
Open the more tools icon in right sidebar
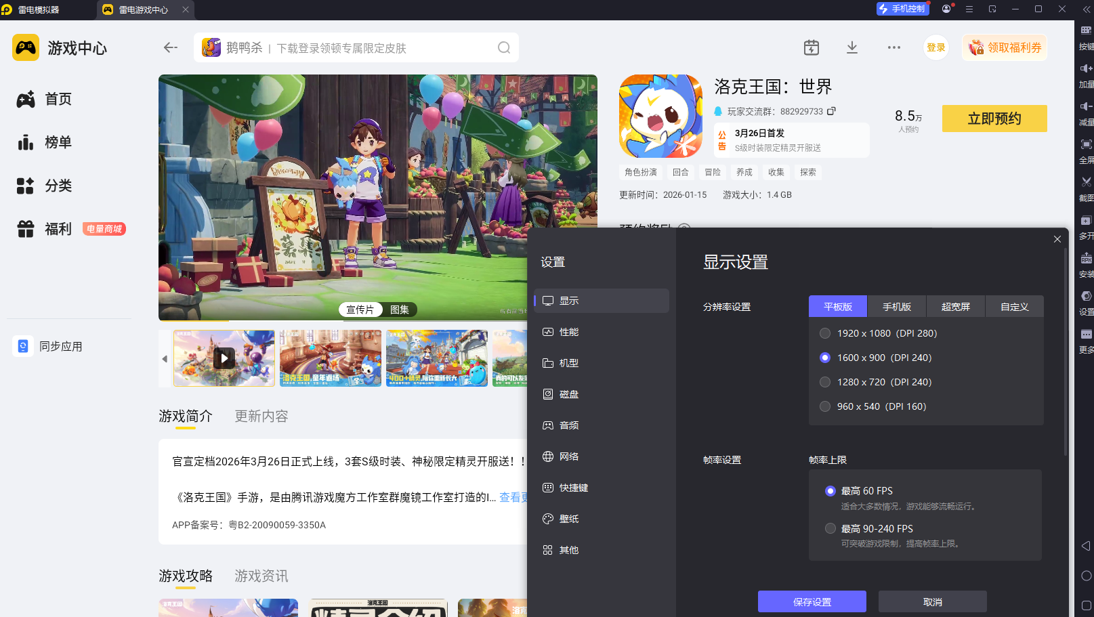tap(1086, 334)
